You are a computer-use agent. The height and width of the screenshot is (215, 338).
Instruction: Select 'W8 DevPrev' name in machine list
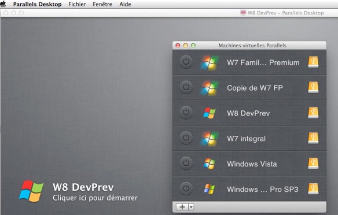pos(248,113)
